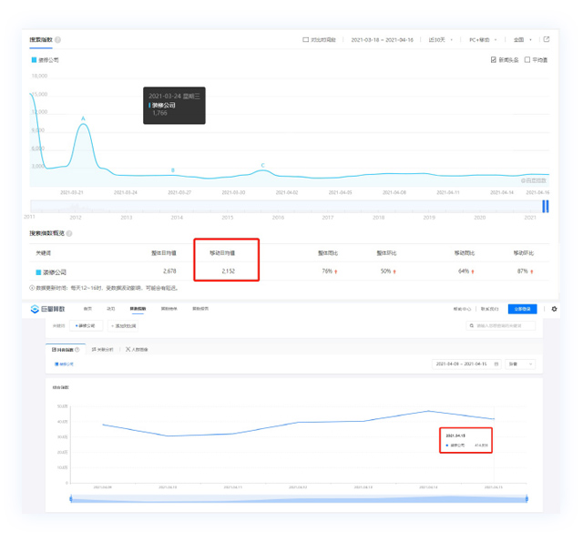Click the info icon before 数据更新时间 note

coord(33,288)
